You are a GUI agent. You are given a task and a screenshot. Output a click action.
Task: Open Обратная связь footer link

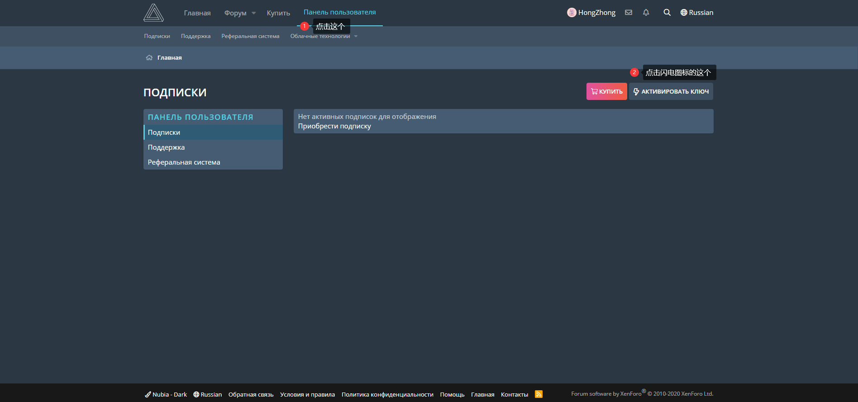click(x=251, y=394)
